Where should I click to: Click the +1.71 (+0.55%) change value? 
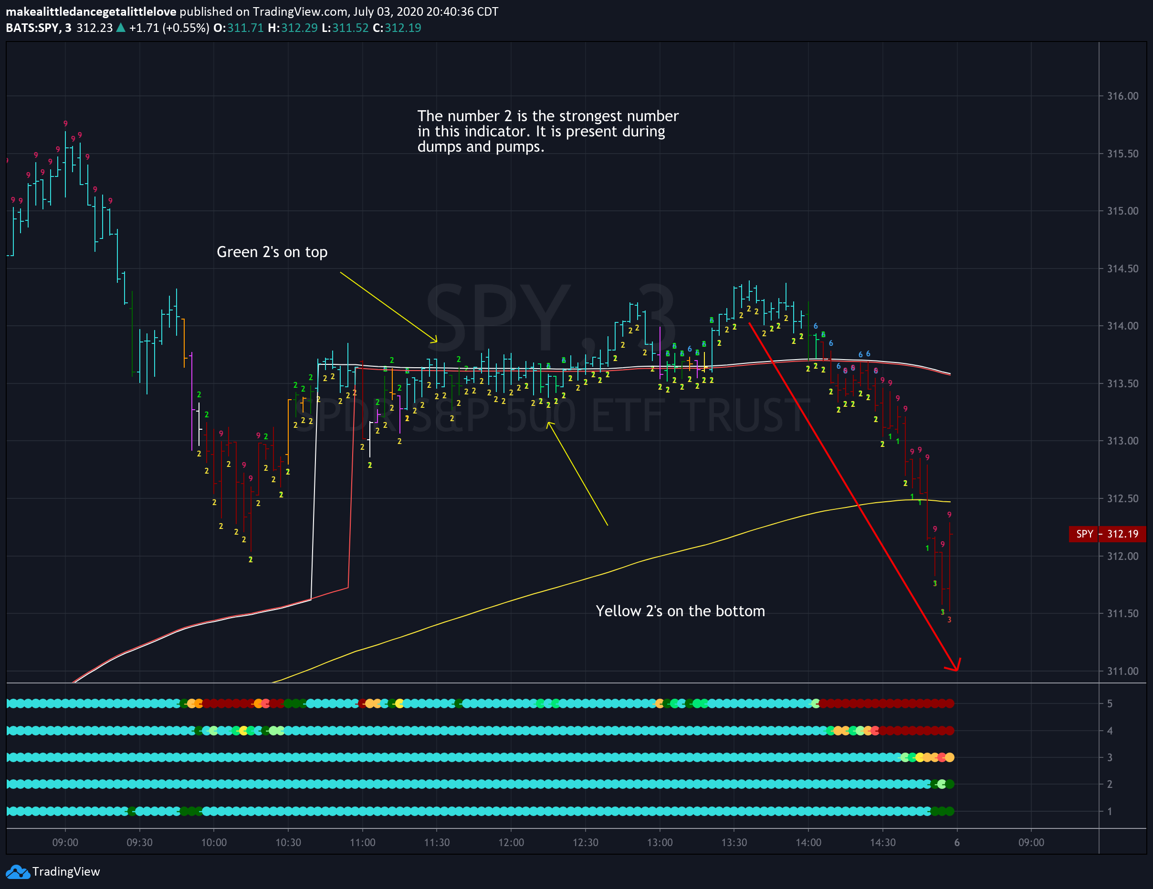(169, 28)
